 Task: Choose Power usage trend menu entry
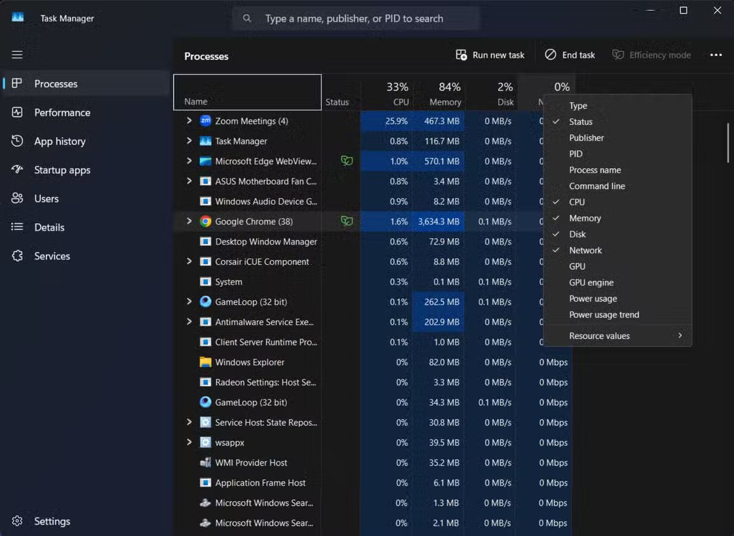click(604, 315)
